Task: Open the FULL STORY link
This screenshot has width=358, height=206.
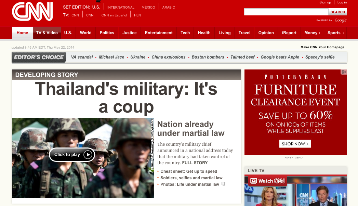Action: (x=195, y=163)
